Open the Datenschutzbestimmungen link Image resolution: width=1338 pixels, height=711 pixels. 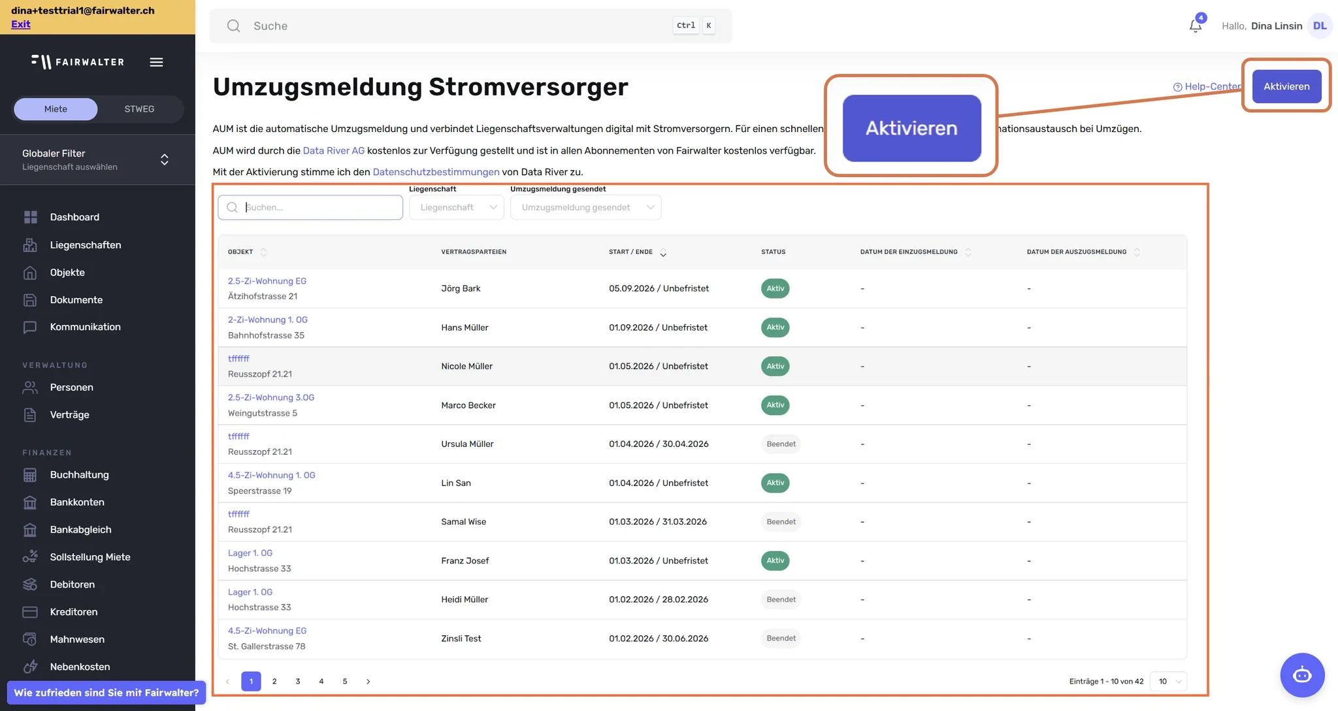pos(436,173)
